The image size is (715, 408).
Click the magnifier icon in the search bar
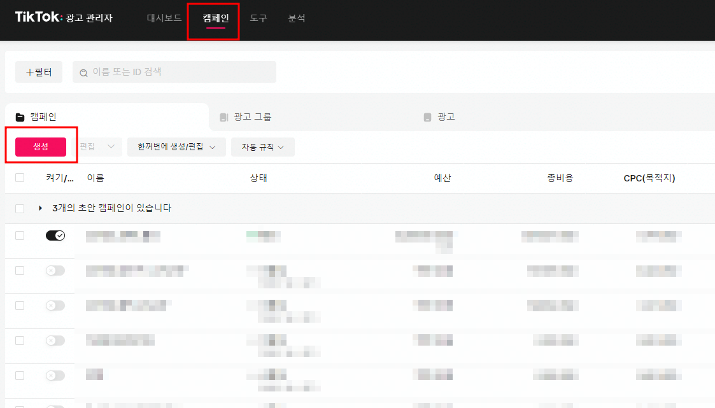point(83,72)
